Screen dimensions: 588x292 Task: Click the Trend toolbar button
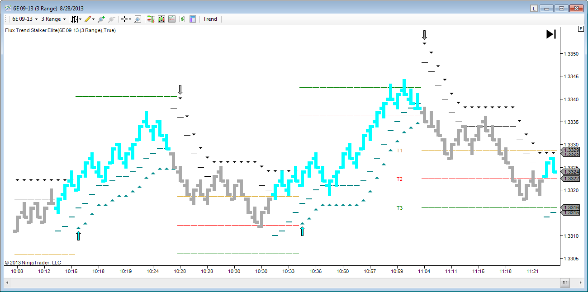pos(210,19)
